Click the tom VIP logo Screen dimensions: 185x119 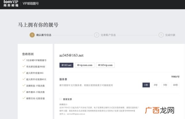tap(11, 3)
